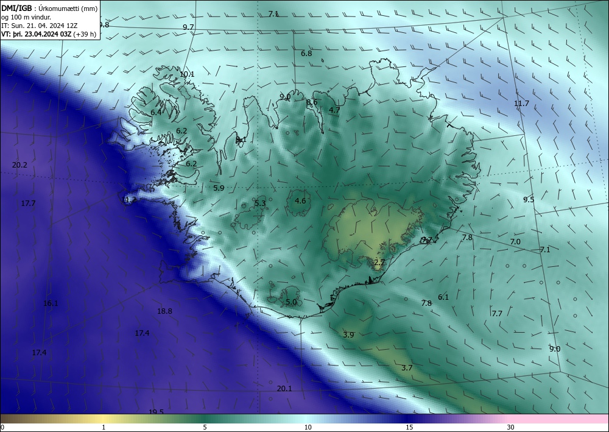This screenshot has height=432, width=609.
Task: Select the 9.5 value label
Action: coord(529,200)
